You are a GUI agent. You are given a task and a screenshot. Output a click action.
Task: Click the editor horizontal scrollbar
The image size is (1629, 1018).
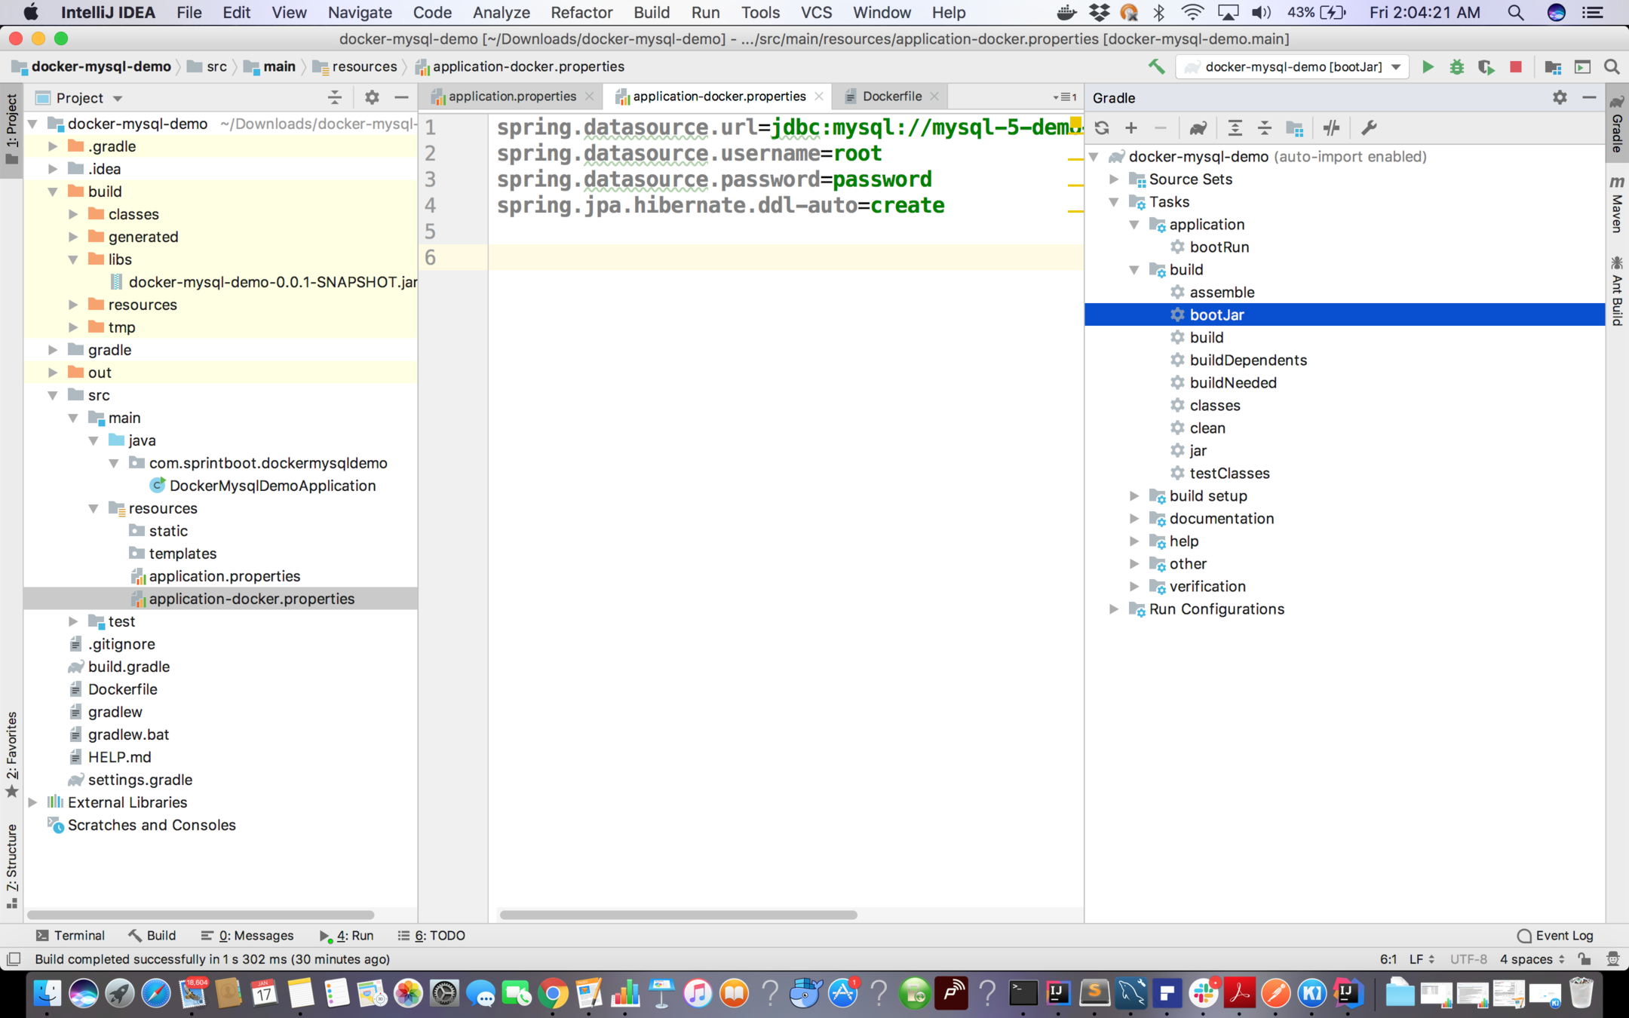[x=678, y=915]
